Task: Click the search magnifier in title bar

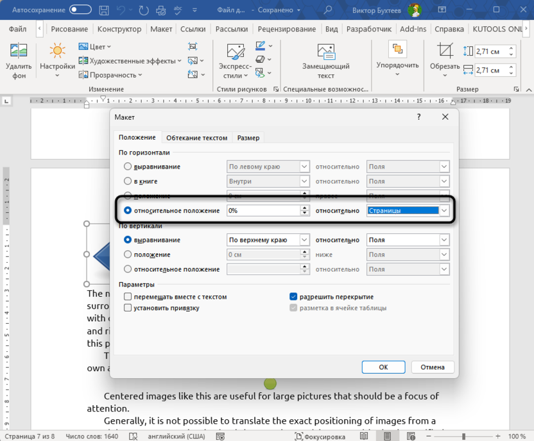Action: pos(328,10)
